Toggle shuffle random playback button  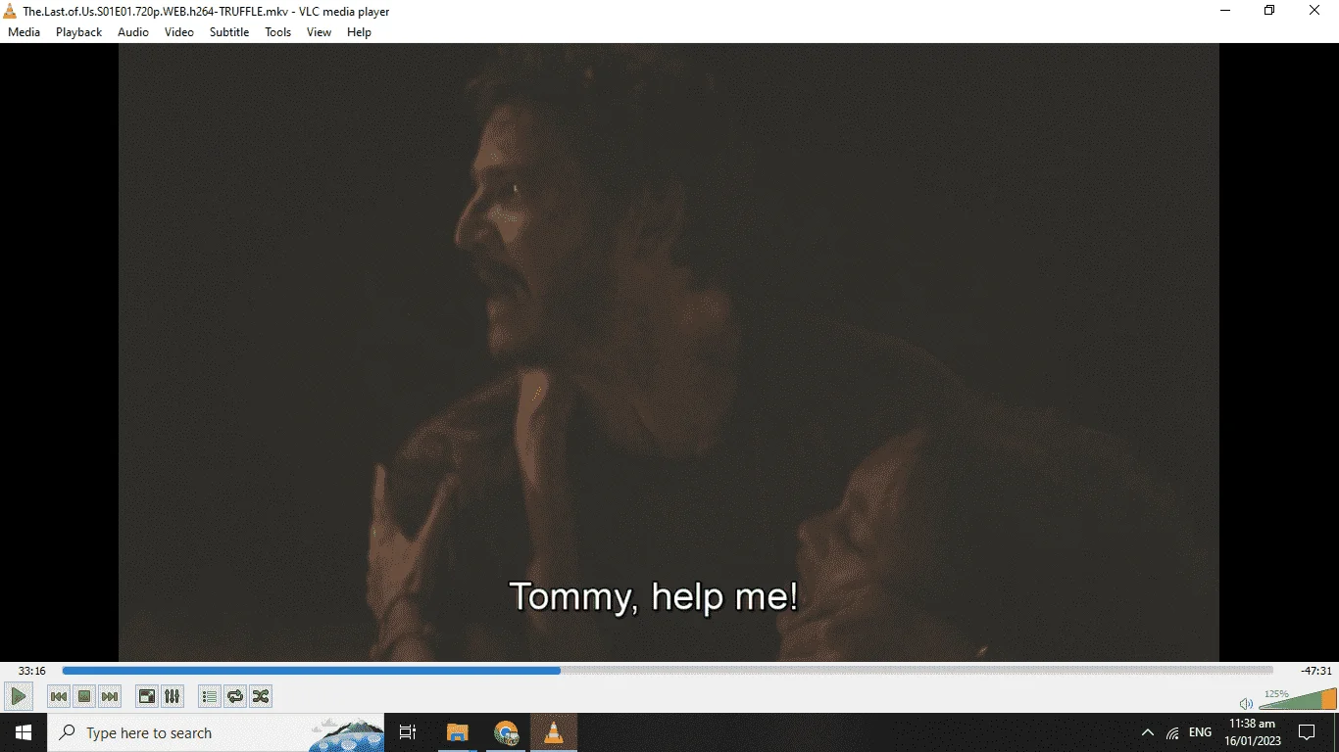261,696
